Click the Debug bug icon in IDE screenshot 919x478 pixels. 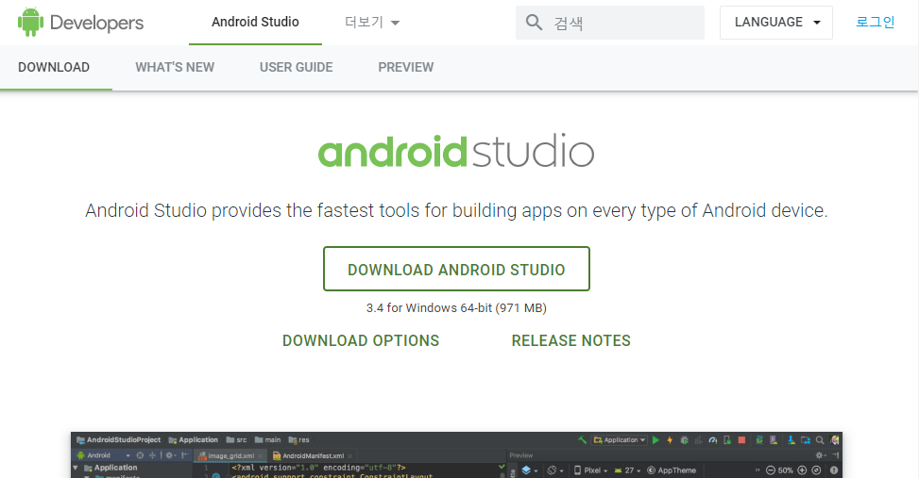(684, 440)
